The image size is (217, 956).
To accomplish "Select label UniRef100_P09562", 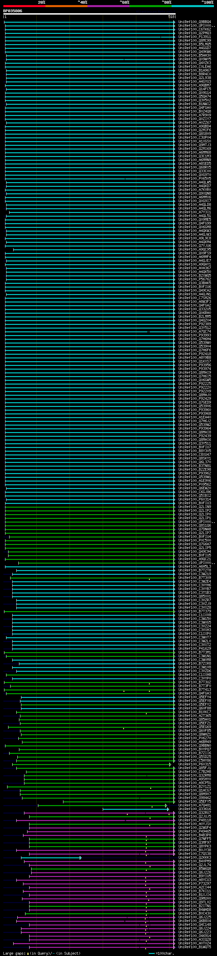I will (195, 484).
